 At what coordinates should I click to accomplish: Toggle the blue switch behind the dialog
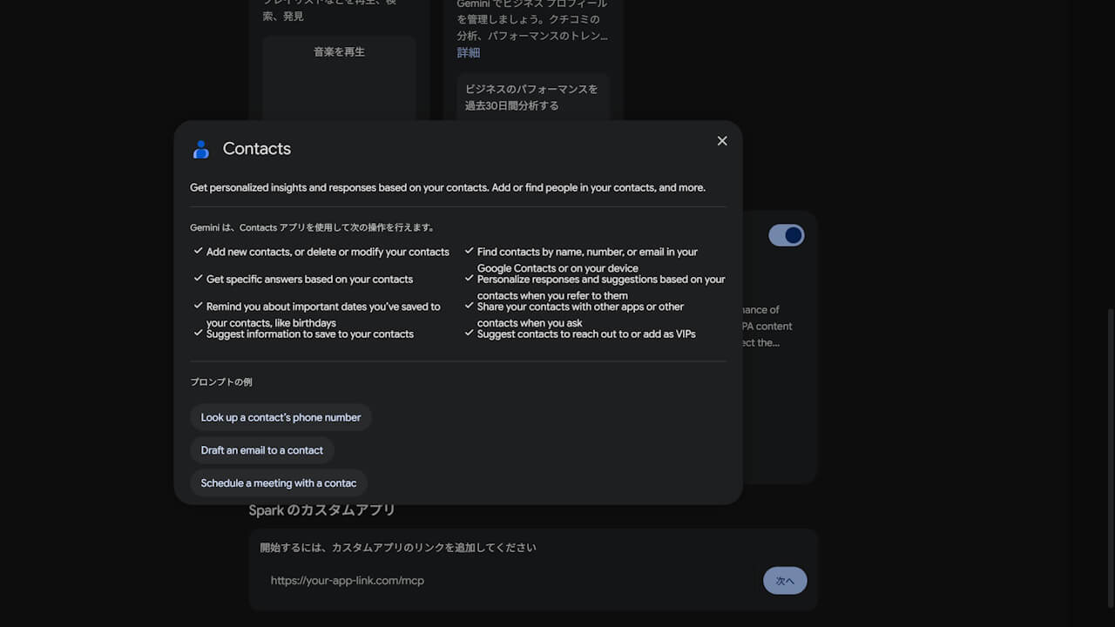pos(786,235)
